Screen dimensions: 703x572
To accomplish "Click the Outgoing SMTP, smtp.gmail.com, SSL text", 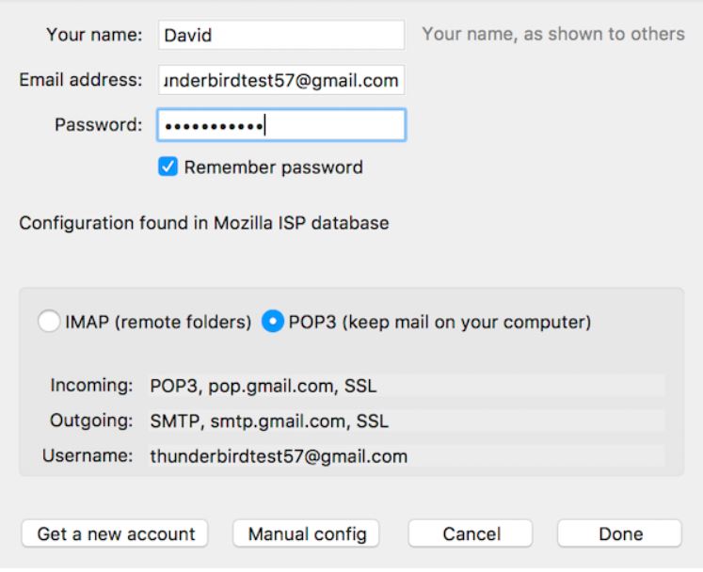I will point(269,421).
